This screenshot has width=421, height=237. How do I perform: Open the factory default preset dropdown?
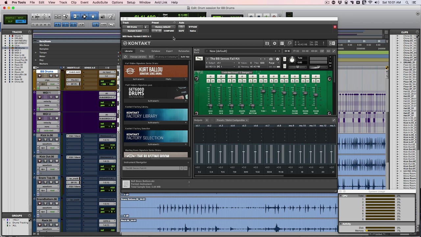163,27
